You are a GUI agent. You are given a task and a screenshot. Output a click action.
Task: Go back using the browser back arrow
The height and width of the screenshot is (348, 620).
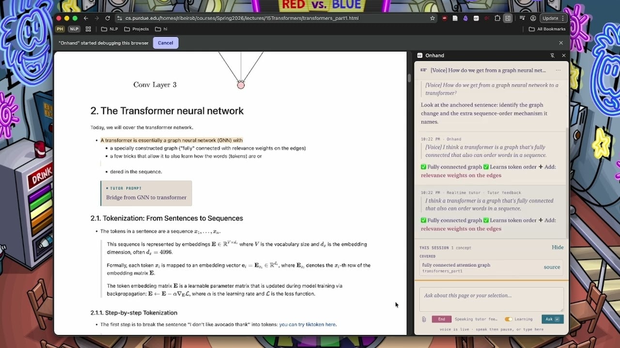pyautogui.click(x=86, y=18)
